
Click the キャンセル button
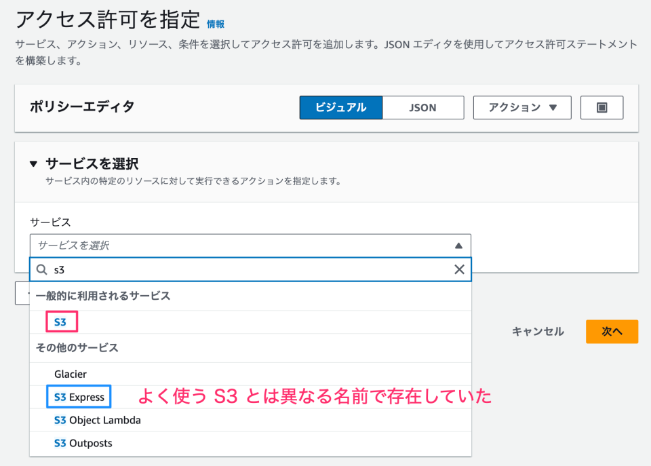pos(537,332)
